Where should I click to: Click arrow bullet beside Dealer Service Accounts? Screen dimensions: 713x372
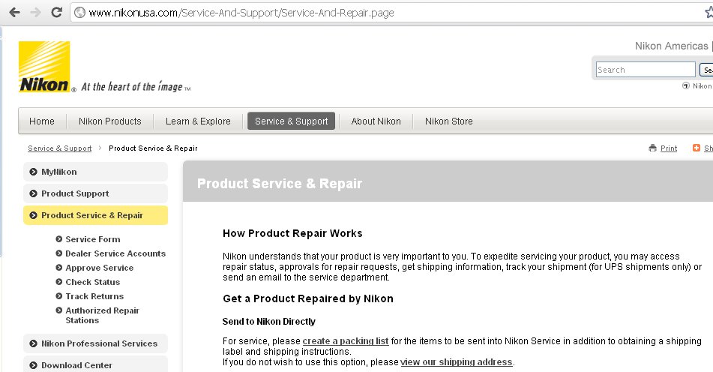58,253
